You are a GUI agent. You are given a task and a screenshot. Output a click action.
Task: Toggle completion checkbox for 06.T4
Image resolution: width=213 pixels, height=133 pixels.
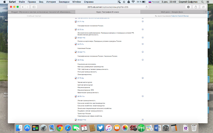point(143,60)
